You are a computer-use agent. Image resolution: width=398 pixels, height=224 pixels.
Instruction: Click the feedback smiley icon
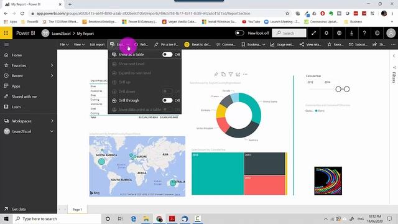pyautogui.click(x=377, y=33)
